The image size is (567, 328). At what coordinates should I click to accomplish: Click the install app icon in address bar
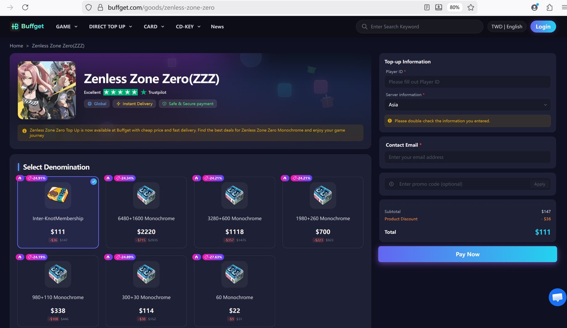(x=439, y=7)
